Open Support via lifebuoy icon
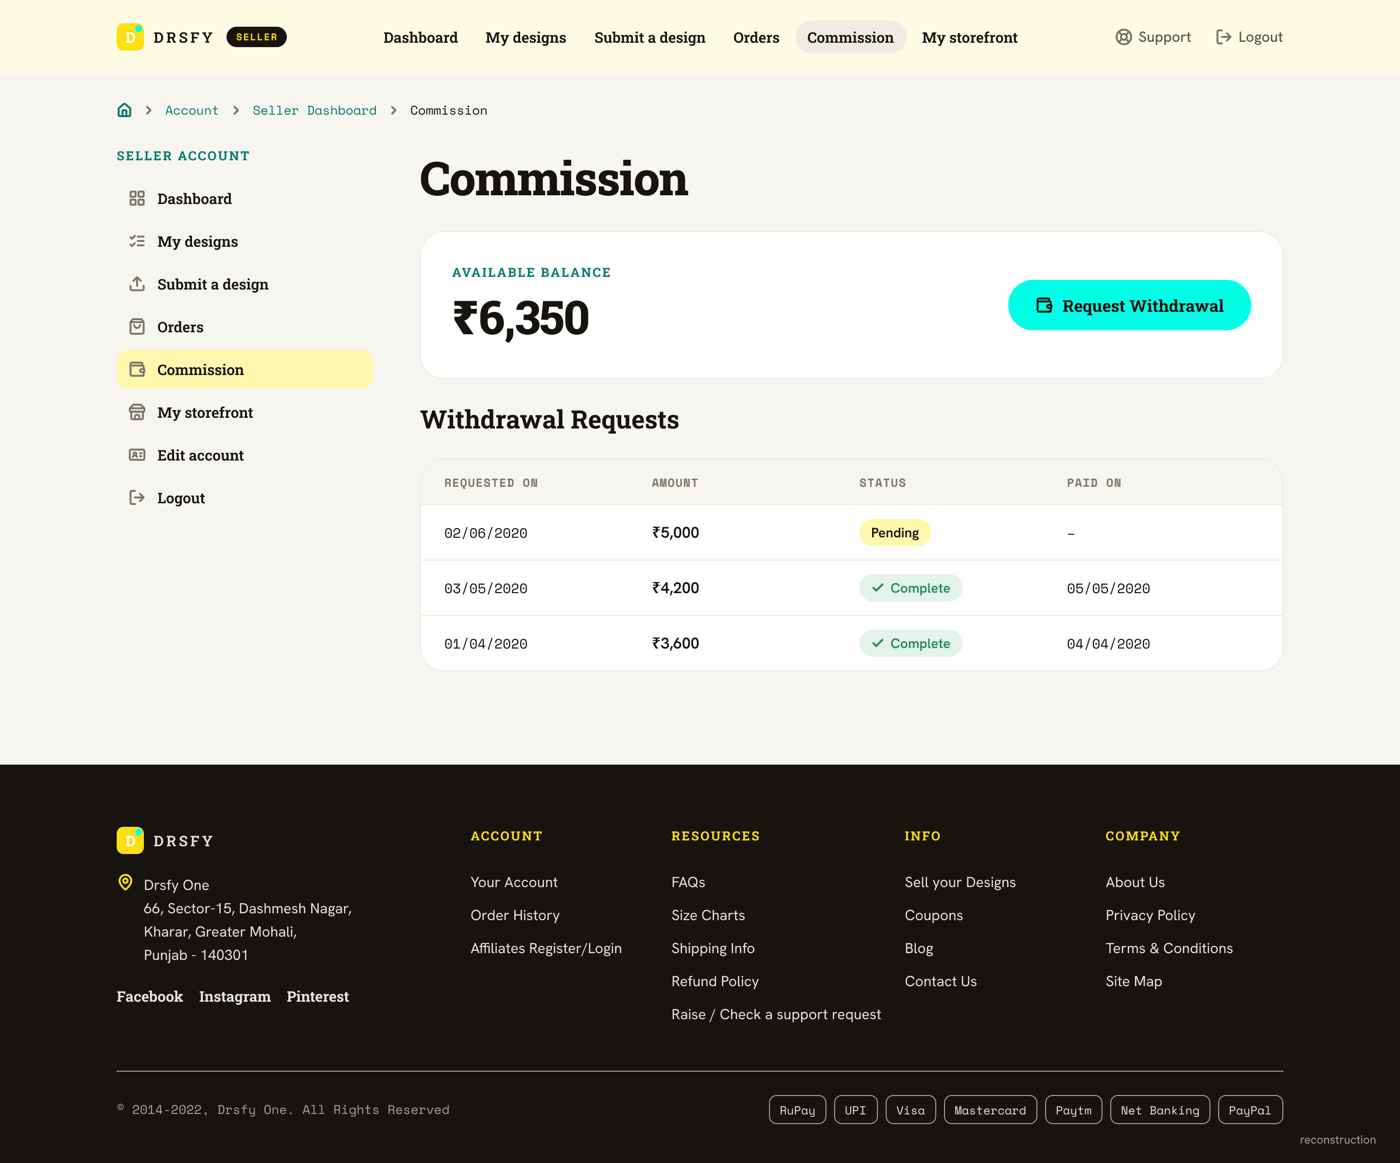Screen dimensions: 1400x1163 click(1123, 37)
